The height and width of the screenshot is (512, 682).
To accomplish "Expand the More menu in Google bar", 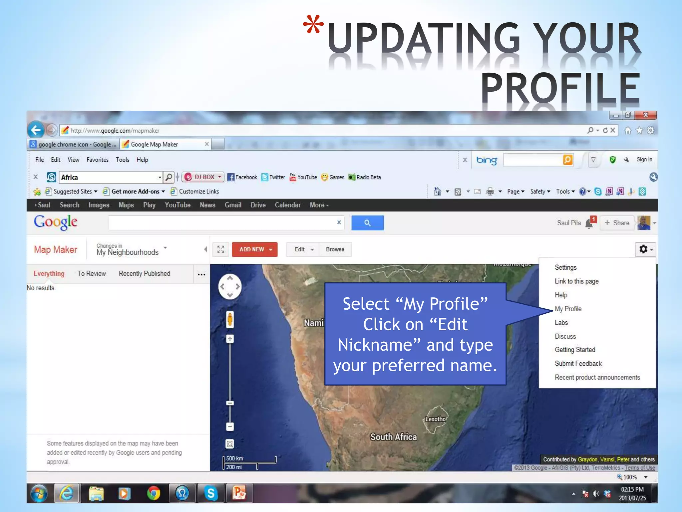I will click(x=319, y=205).
